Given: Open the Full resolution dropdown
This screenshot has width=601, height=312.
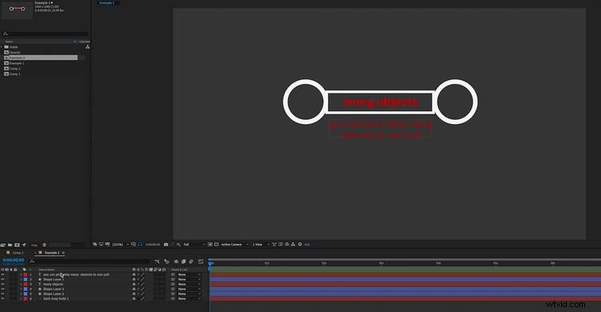Looking at the screenshot, I should coord(193,245).
